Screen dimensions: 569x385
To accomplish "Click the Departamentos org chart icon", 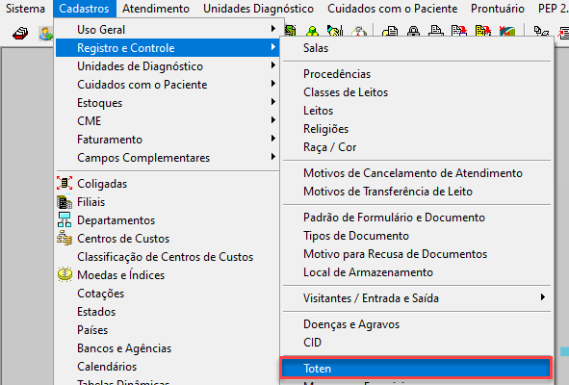I will (65, 219).
